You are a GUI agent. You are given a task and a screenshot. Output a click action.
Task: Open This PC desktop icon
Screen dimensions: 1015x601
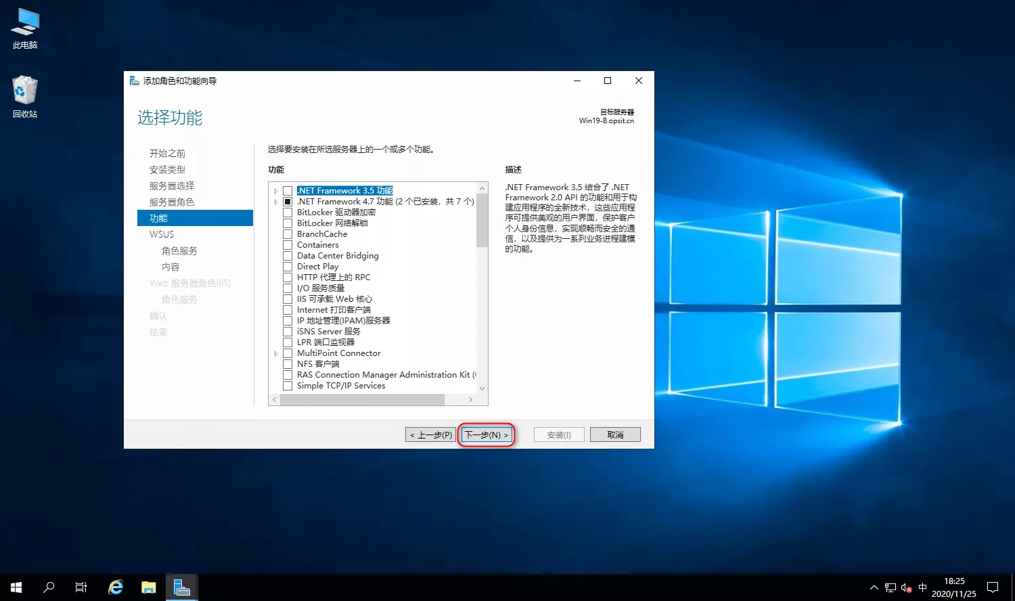click(x=25, y=28)
